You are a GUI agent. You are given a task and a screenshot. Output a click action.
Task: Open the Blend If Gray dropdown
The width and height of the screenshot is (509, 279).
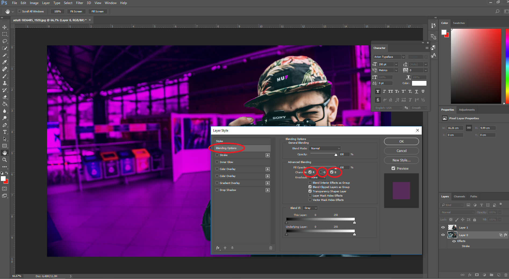310,208
